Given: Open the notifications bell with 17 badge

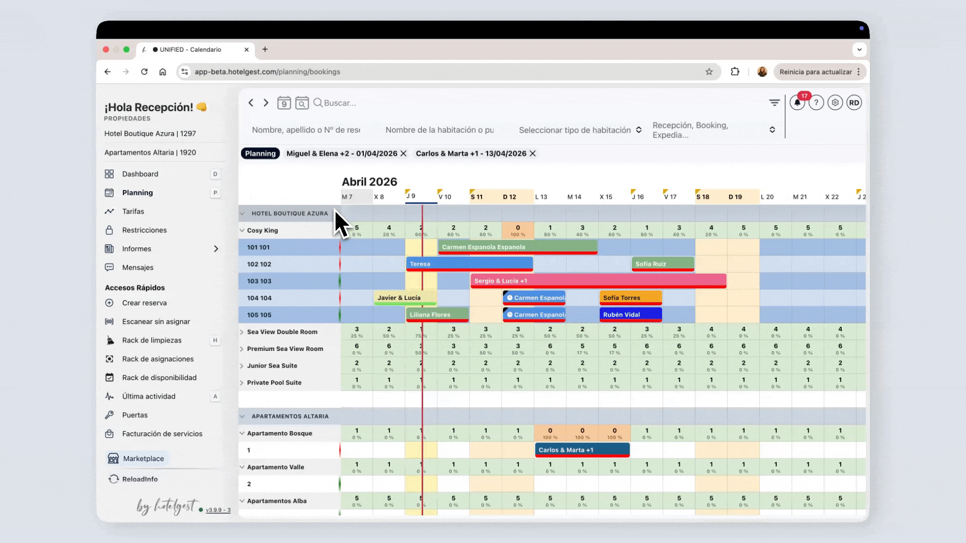Looking at the screenshot, I should [x=797, y=103].
